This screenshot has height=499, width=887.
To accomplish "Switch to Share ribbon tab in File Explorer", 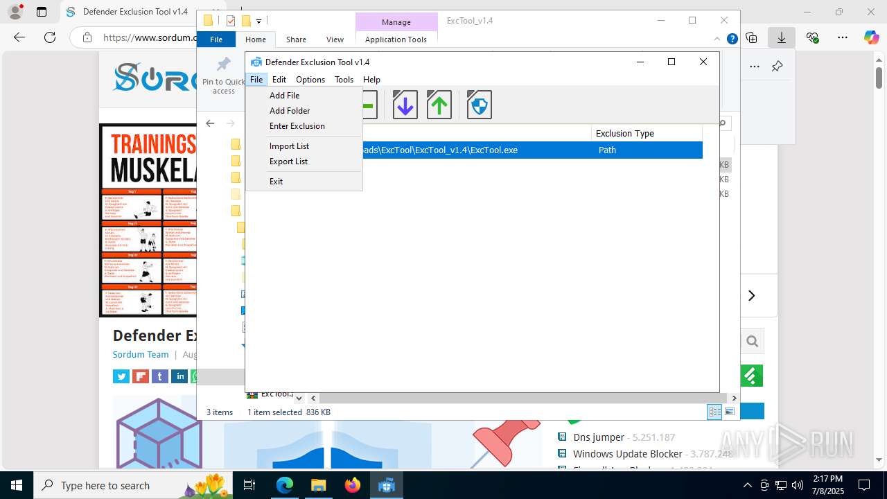I will coord(296,40).
